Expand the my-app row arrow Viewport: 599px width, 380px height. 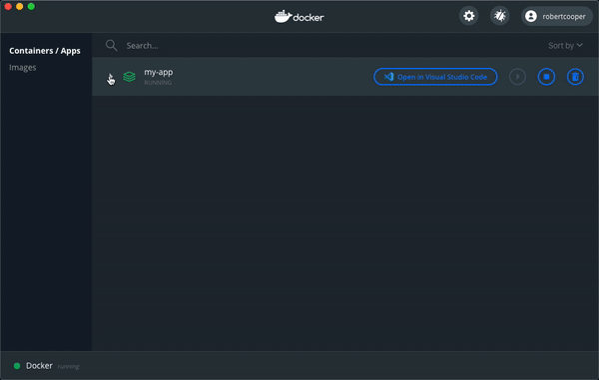111,78
